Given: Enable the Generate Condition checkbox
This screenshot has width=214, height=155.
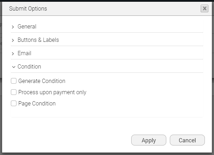Looking at the screenshot, I should pos(14,81).
